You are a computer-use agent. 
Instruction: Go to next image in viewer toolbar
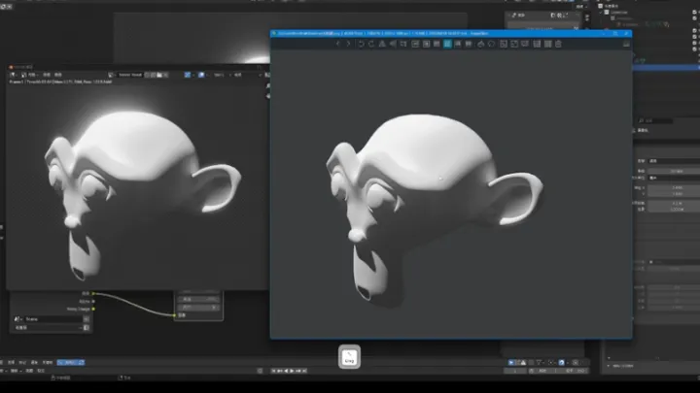[349, 44]
